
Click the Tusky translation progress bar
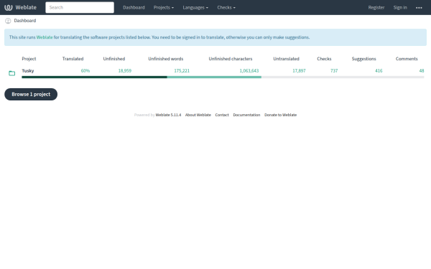click(223, 77)
